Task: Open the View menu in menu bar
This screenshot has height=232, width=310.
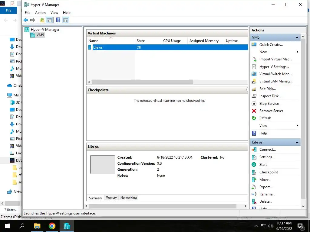Action: [54, 13]
